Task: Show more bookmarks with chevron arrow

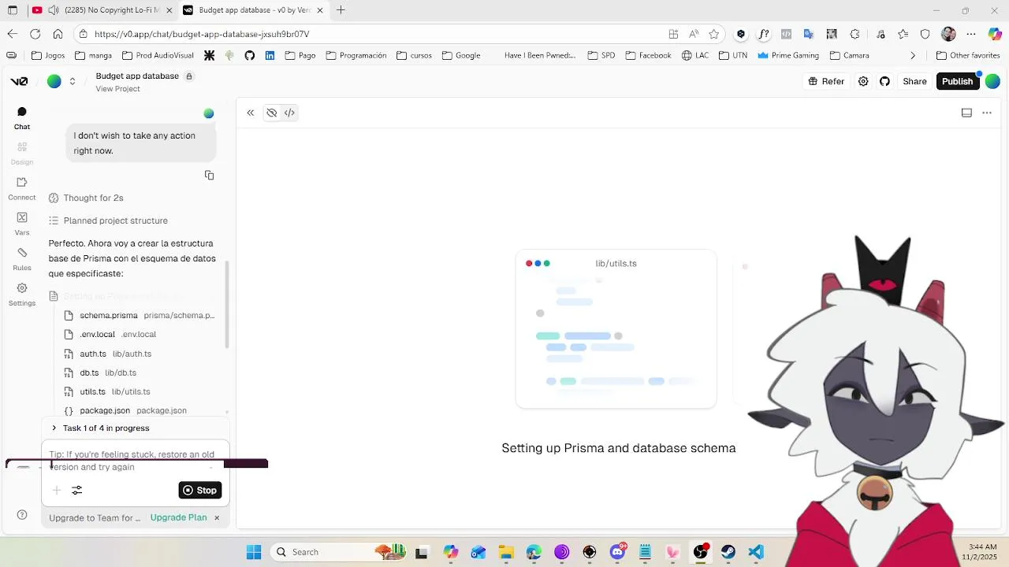Action: click(913, 56)
